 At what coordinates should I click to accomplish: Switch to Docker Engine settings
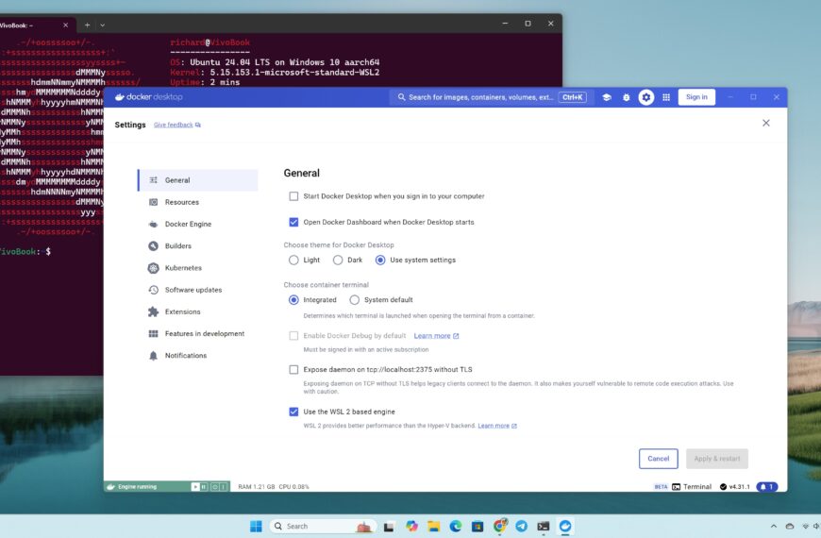[198, 225]
